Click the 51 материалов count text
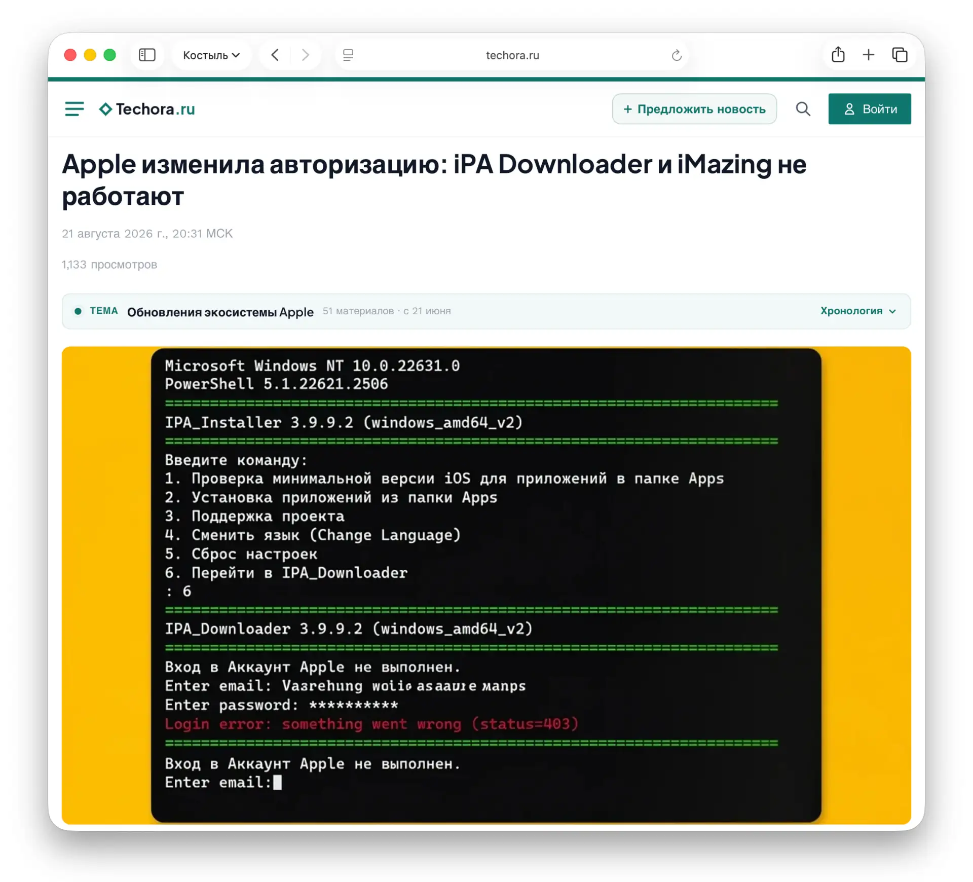 (358, 311)
